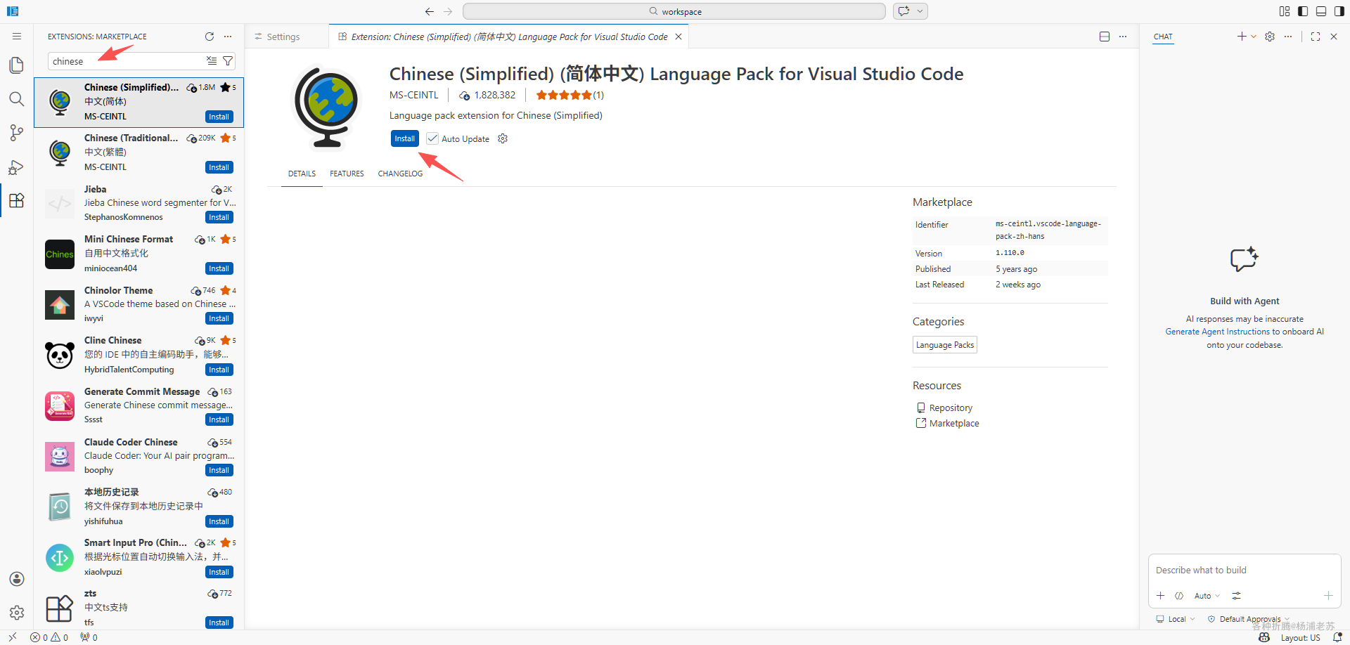
Task: Refresh the Extensions Marketplace list
Action: 210,37
